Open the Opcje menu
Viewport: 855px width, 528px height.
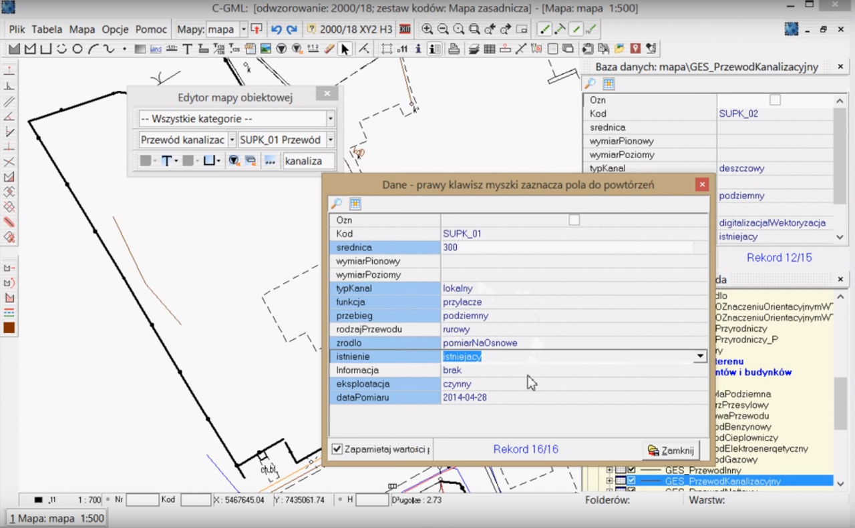(116, 29)
